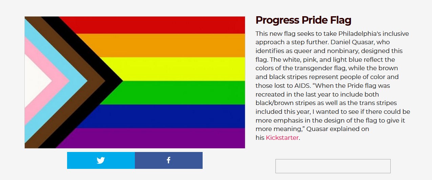The image size is (432, 180).
Task: Click the white triangle on the flag
Action: pyautogui.click(x=36, y=81)
